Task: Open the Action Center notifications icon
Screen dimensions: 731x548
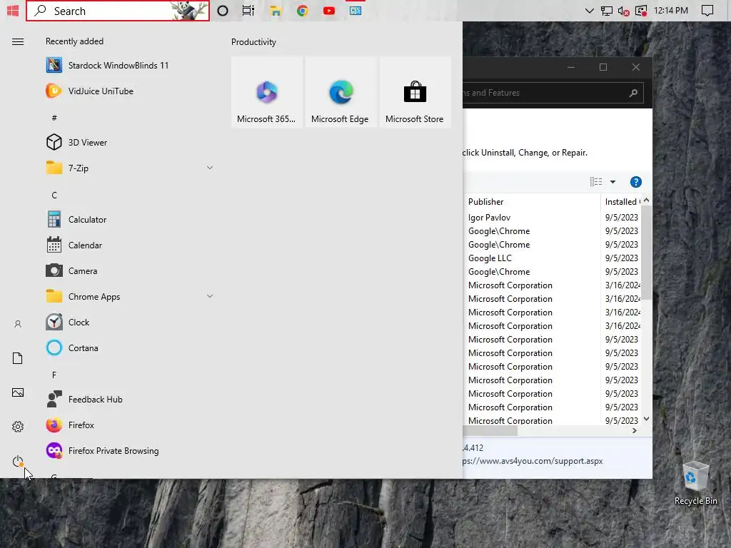Action: click(707, 11)
